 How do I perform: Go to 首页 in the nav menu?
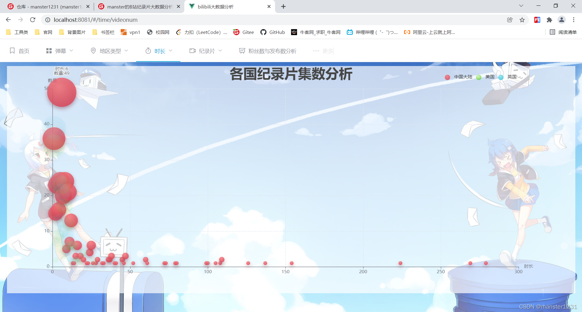(19, 51)
